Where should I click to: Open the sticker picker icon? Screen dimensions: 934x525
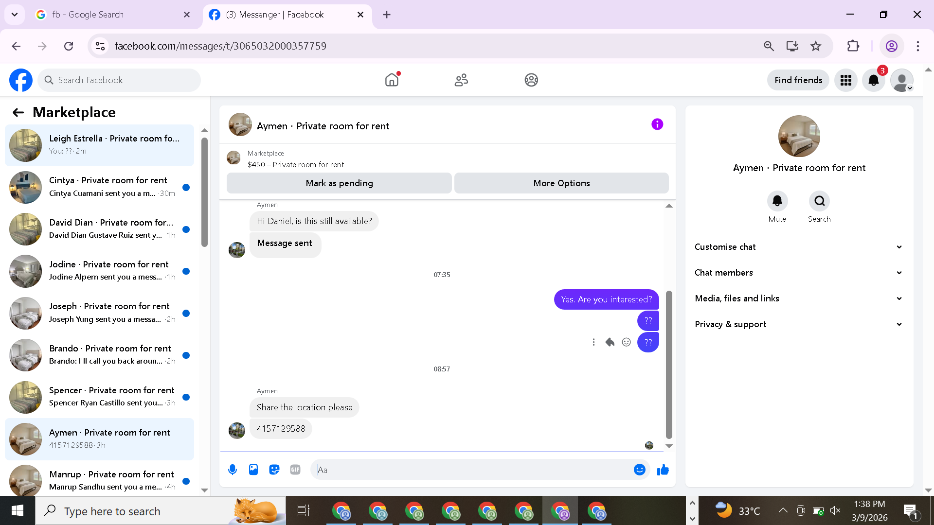(x=274, y=470)
